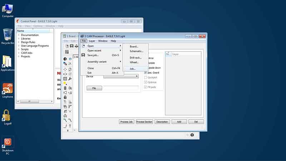Select the Ripup tool in Board toolbar

(70, 120)
